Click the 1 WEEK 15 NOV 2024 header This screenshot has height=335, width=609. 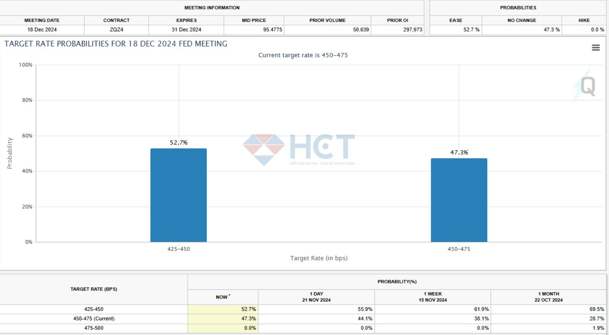pyautogui.click(x=433, y=297)
